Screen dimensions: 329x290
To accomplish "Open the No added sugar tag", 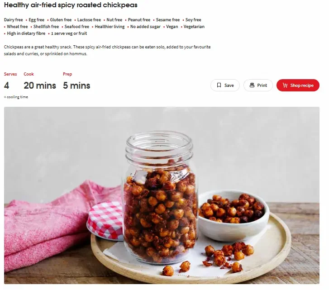I will coord(145,27).
